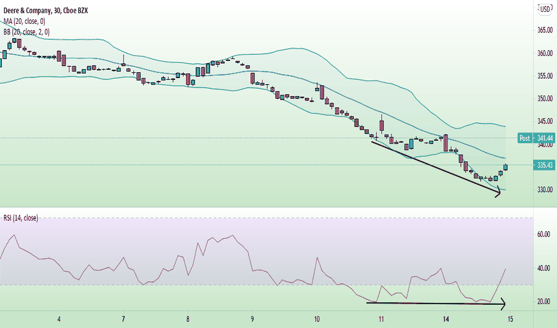This screenshot has width=557, height=328.
Task: Click the RSI 20.00 axis value
Action: 543,302
